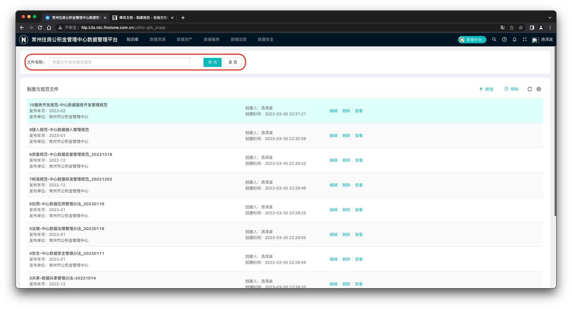Toggle fullscreen mode icon in header
The image size is (572, 309).
coord(525,40)
